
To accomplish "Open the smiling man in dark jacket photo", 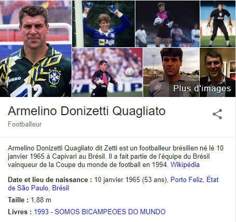I will (x=218, y=72).
